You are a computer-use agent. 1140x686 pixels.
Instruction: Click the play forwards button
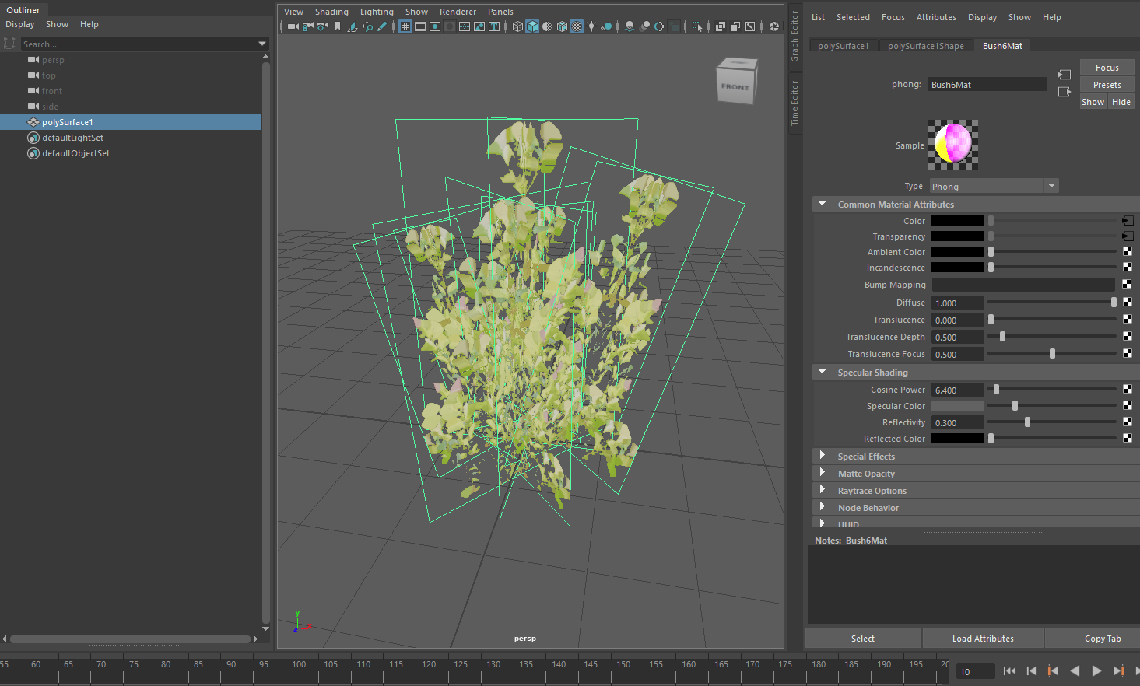pyautogui.click(x=1096, y=670)
